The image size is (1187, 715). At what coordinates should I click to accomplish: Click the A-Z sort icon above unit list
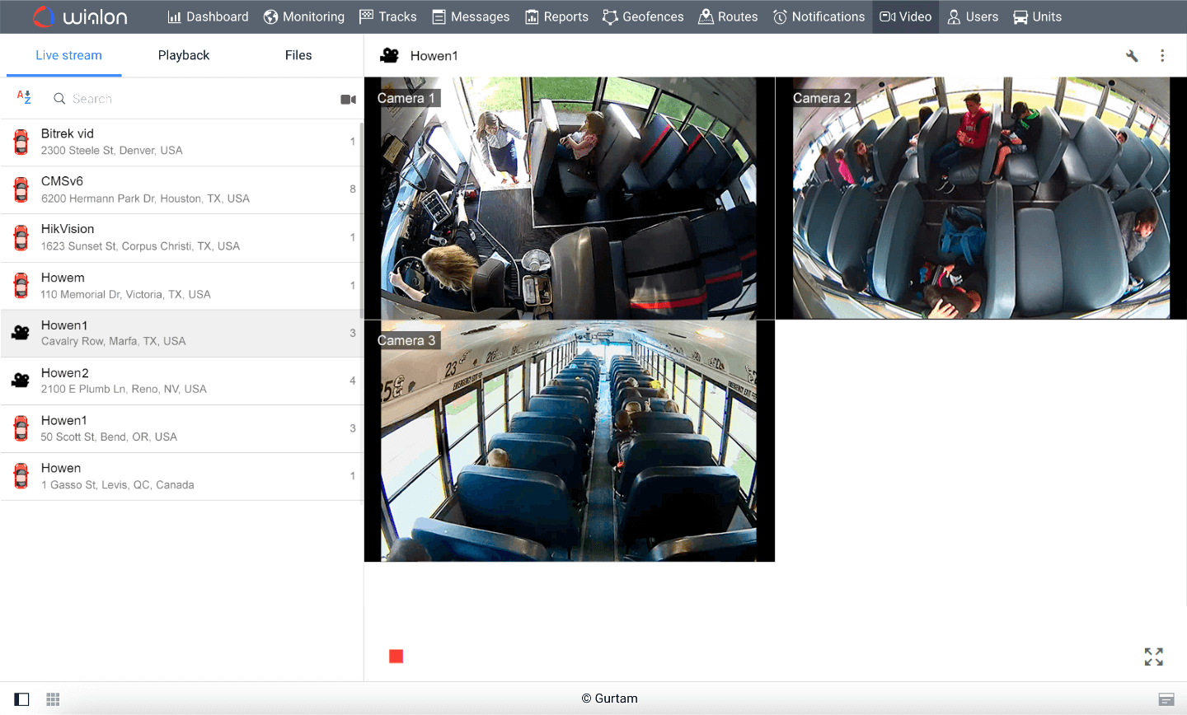coord(24,97)
